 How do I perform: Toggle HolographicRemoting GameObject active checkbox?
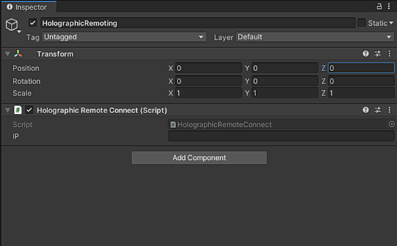(x=33, y=23)
